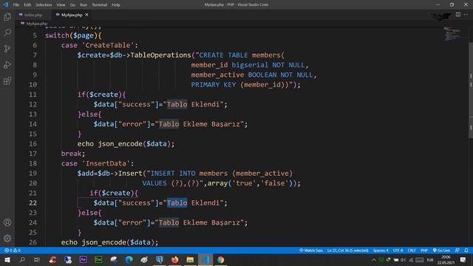Open the notifications bell in status bar
The width and height of the screenshot is (473, 266).
tap(466, 250)
